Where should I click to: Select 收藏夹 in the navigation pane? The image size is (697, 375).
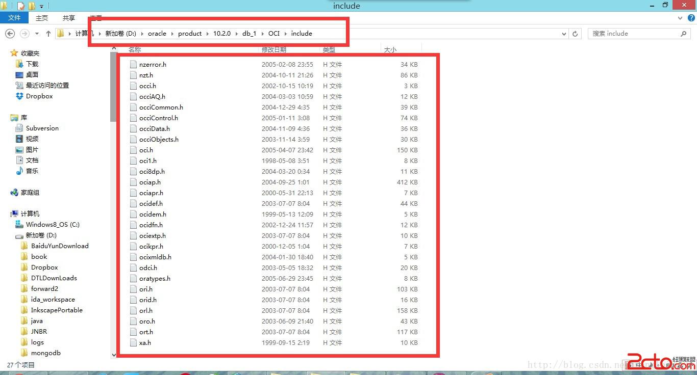(30, 53)
